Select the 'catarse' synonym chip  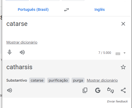pyautogui.click(x=37, y=80)
